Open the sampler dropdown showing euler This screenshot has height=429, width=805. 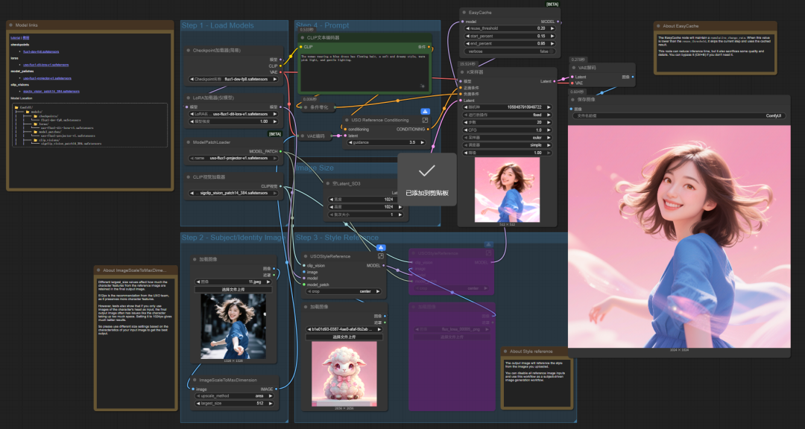click(x=508, y=138)
